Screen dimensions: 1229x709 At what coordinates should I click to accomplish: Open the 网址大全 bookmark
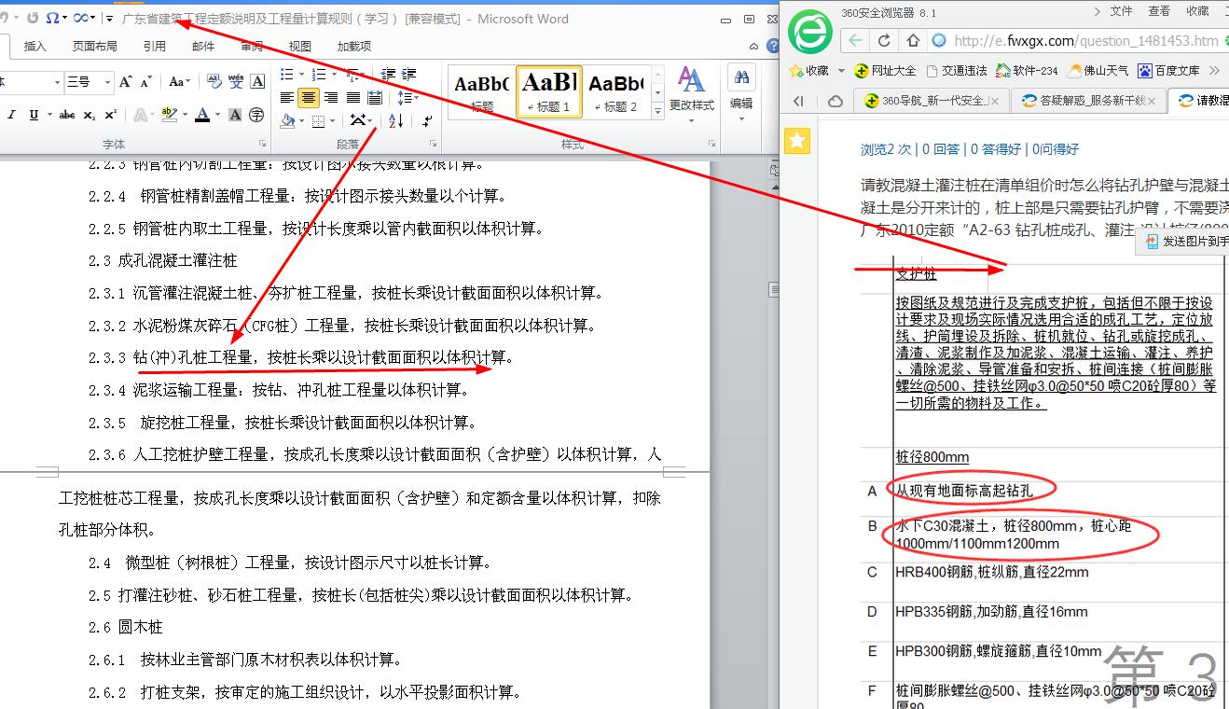884,71
